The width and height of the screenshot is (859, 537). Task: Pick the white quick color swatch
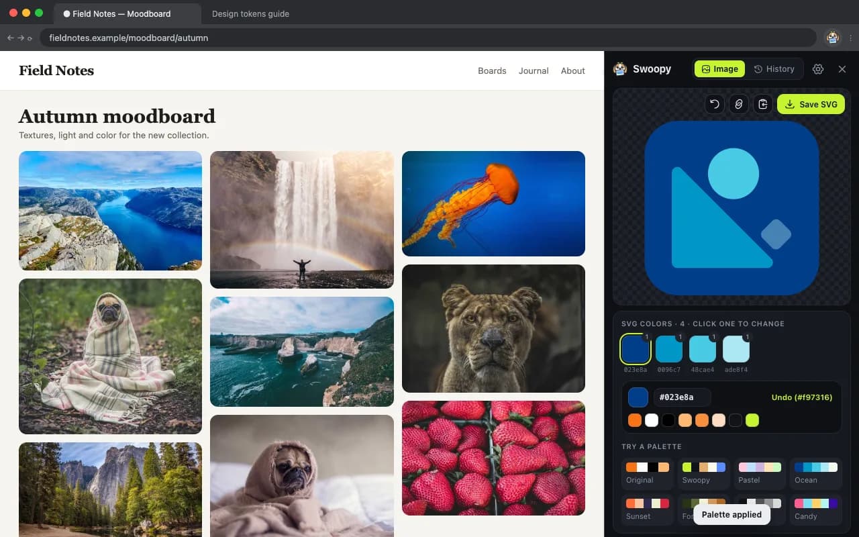tap(652, 420)
